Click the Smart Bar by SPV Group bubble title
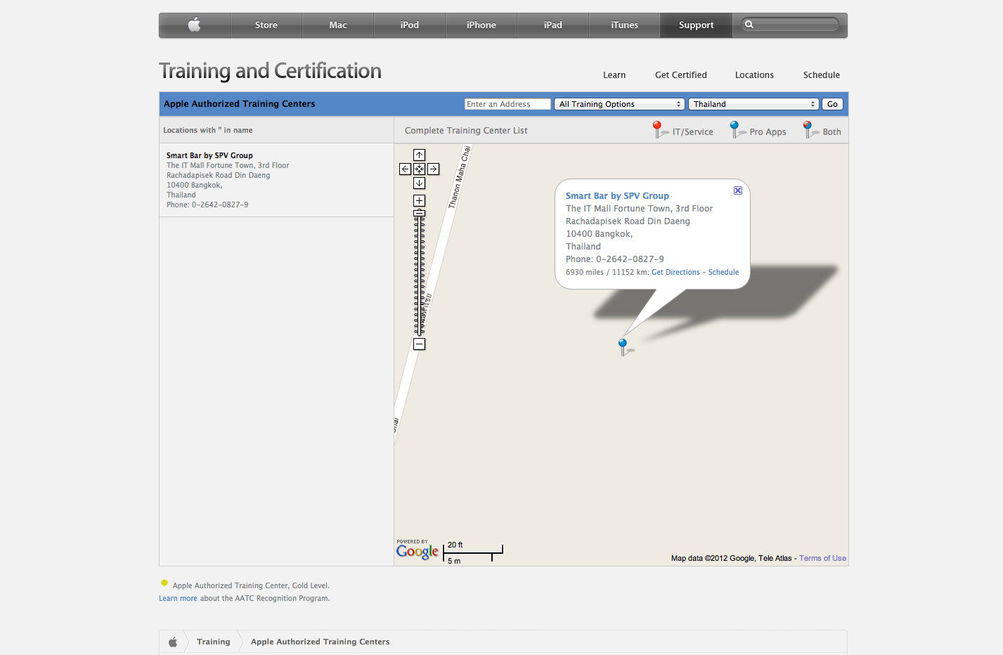Image resolution: width=1003 pixels, height=655 pixels. pyautogui.click(x=617, y=196)
